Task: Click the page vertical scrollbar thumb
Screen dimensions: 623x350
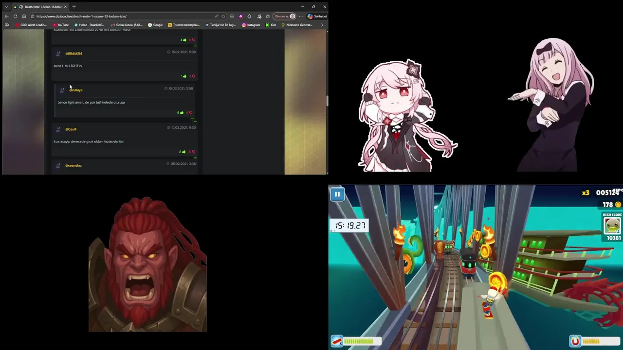Action: coord(327,101)
